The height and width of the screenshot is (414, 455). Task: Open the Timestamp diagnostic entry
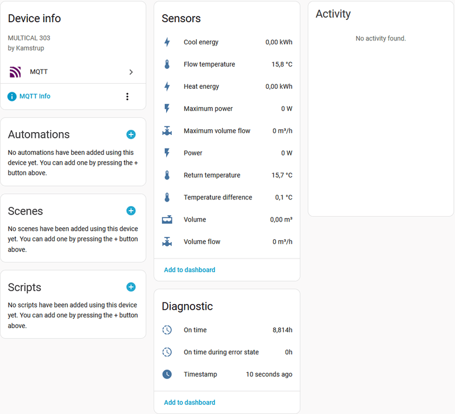tap(226, 375)
